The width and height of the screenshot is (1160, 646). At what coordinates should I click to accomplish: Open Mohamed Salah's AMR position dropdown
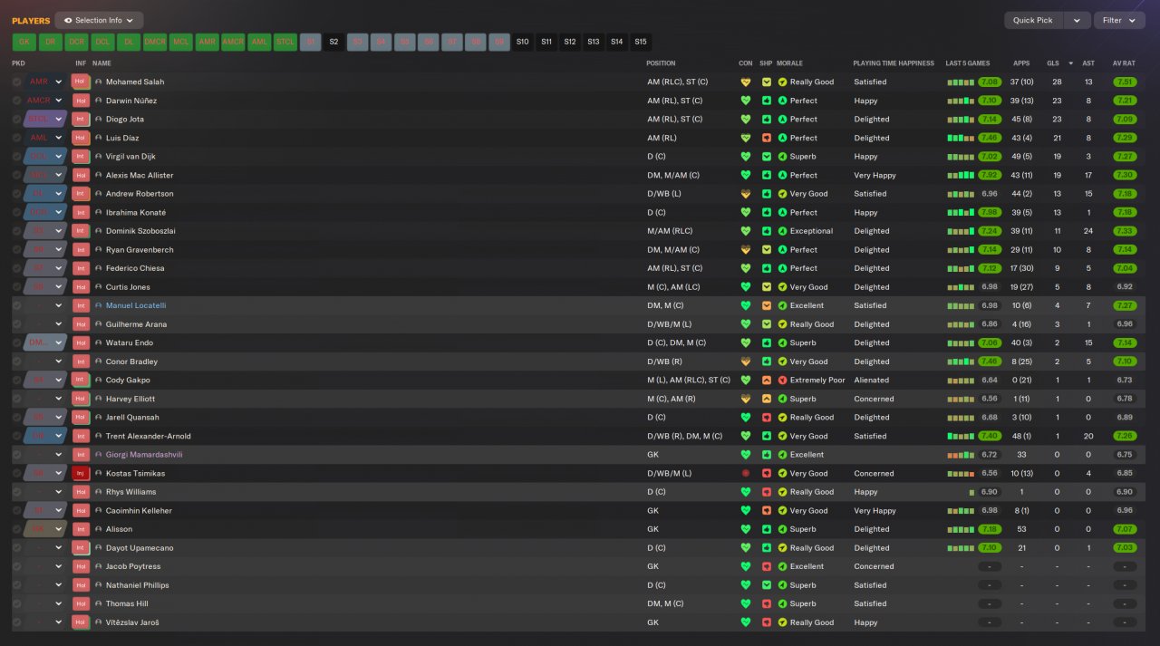coord(59,82)
